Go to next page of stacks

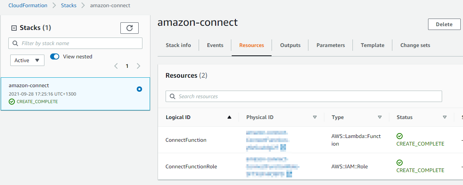138,66
